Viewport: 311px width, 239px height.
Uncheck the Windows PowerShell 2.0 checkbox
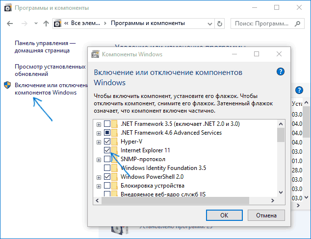coord(107,177)
